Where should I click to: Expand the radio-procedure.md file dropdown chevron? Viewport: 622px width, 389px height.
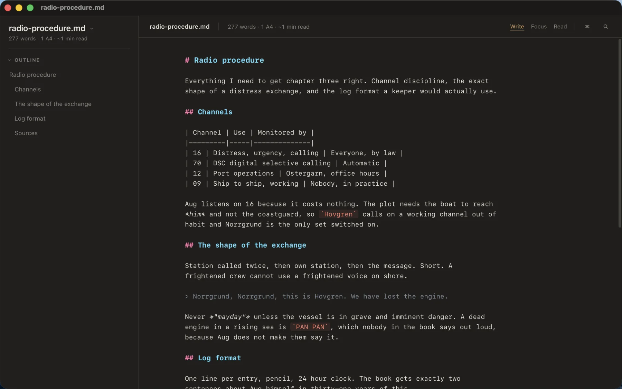tap(92, 29)
